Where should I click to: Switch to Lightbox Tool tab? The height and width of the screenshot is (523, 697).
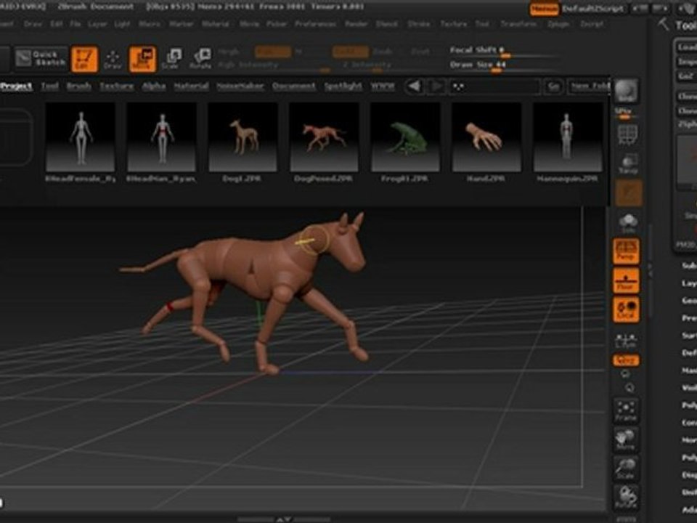pos(50,86)
